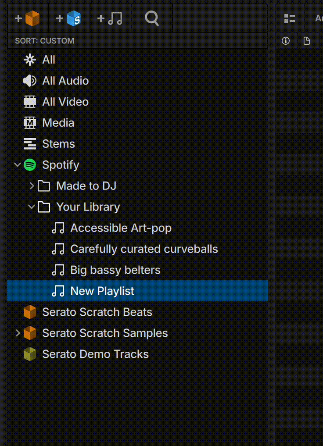
Task: Open the Big bassy belters playlist
Action: (137, 270)
